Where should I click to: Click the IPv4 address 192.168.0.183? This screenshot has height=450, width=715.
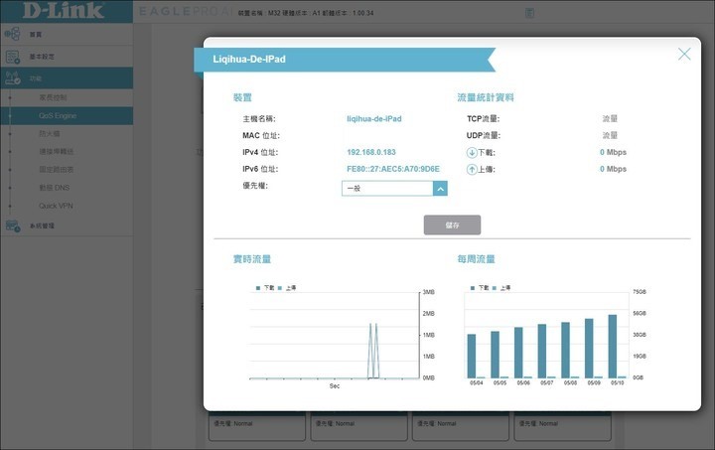(x=371, y=152)
